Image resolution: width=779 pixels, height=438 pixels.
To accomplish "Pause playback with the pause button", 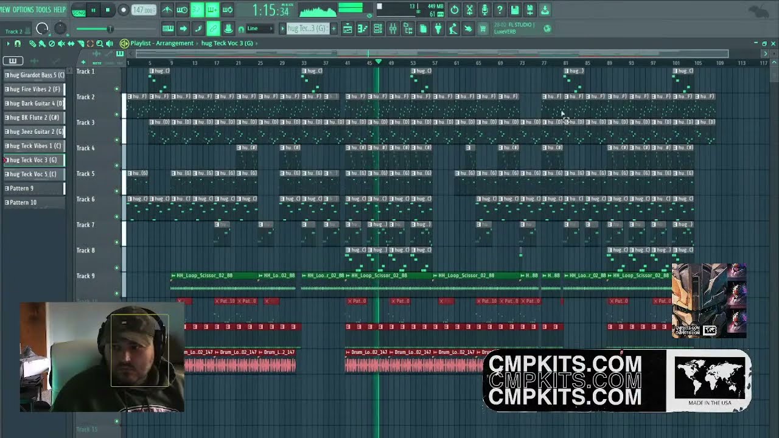I will [93, 10].
